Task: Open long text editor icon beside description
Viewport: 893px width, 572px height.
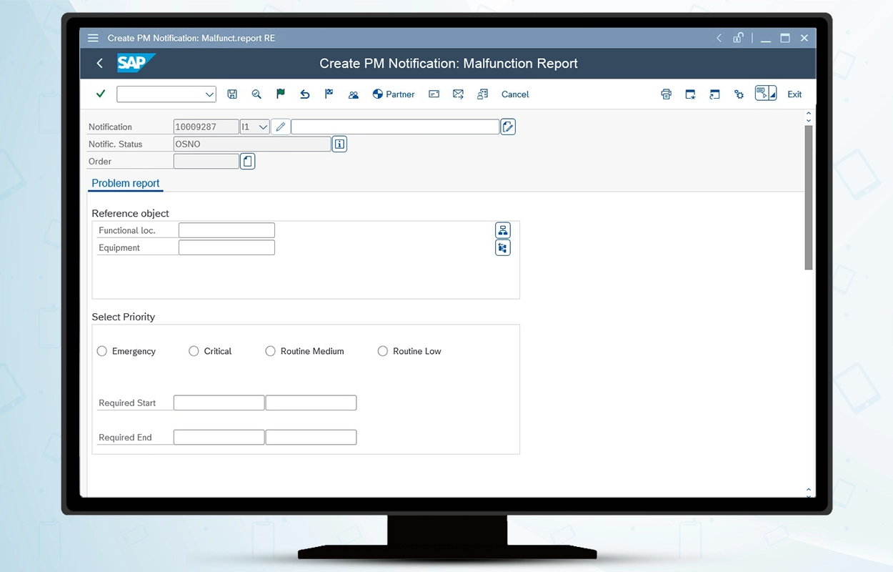Action: tap(508, 127)
